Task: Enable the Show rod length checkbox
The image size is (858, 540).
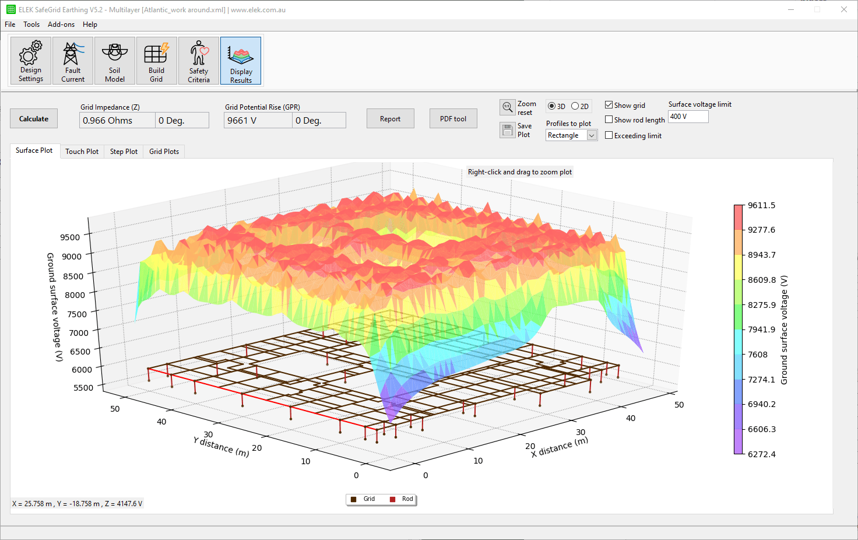Action: coord(609,120)
